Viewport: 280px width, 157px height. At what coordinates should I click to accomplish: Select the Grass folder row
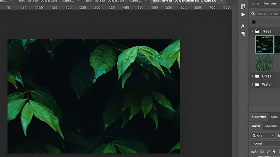coord(265,76)
